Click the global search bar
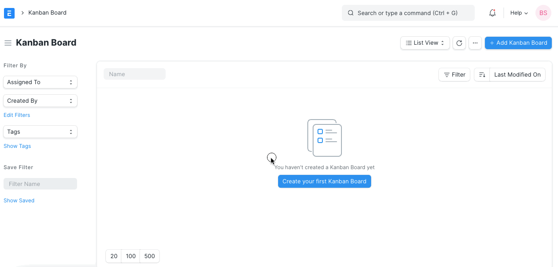Image resolution: width=558 pixels, height=267 pixels. click(407, 13)
